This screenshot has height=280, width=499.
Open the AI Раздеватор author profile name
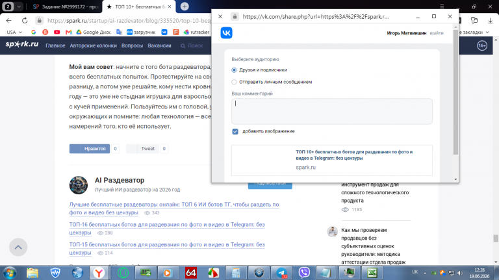(120, 180)
